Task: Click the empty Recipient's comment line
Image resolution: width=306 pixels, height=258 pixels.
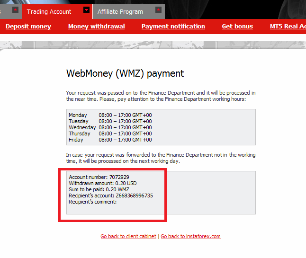Action: coord(93,202)
